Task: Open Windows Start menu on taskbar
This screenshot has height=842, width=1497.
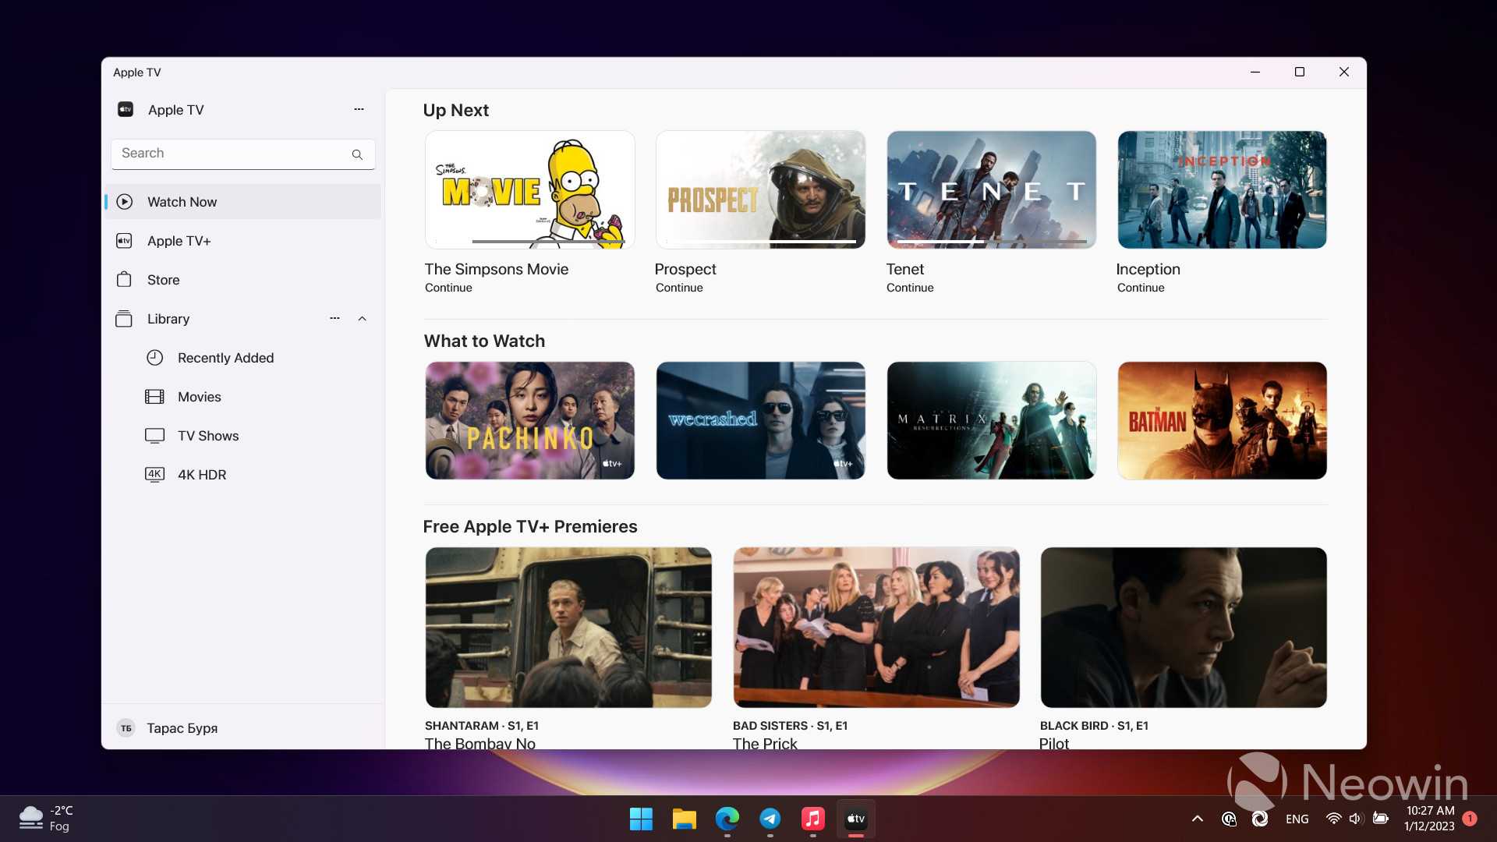Action: point(641,819)
